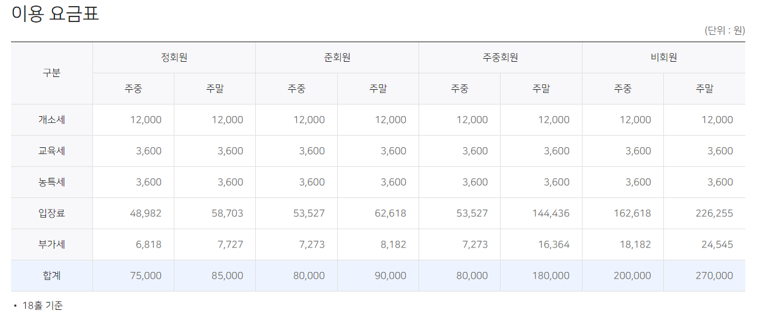Select the '부가세' row label
Image resolution: width=760 pixels, height=327 pixels.
pyautogui.click(x=51, y=244)
